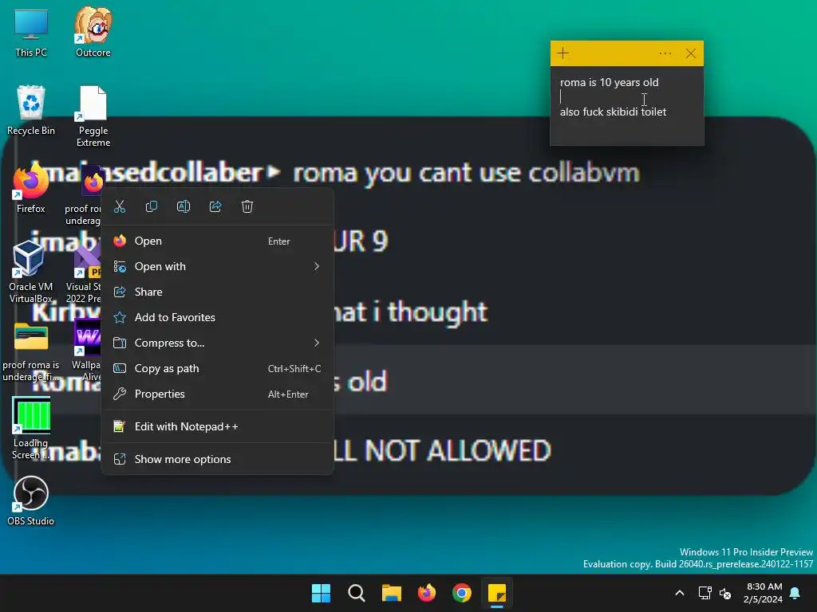This screenshot has height=612, width=817.
Task: Select the Recycle Bin icon
Action: coord(31,110)
